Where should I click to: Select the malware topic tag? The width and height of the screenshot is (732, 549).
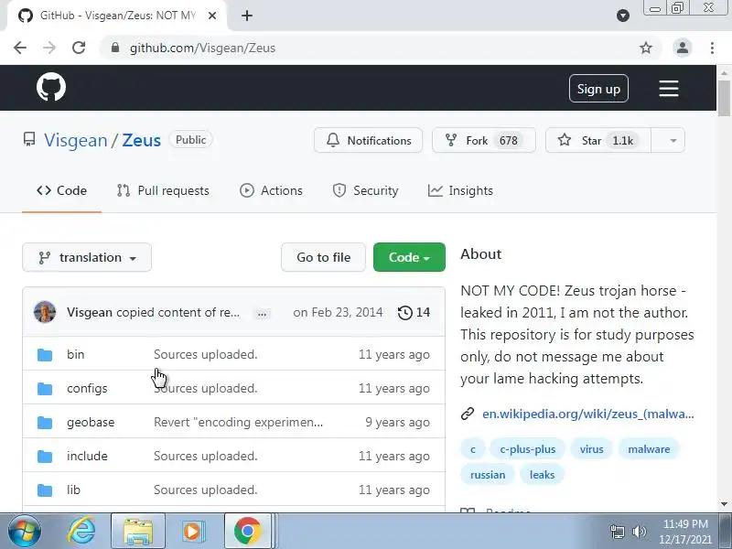pos(649,449)
